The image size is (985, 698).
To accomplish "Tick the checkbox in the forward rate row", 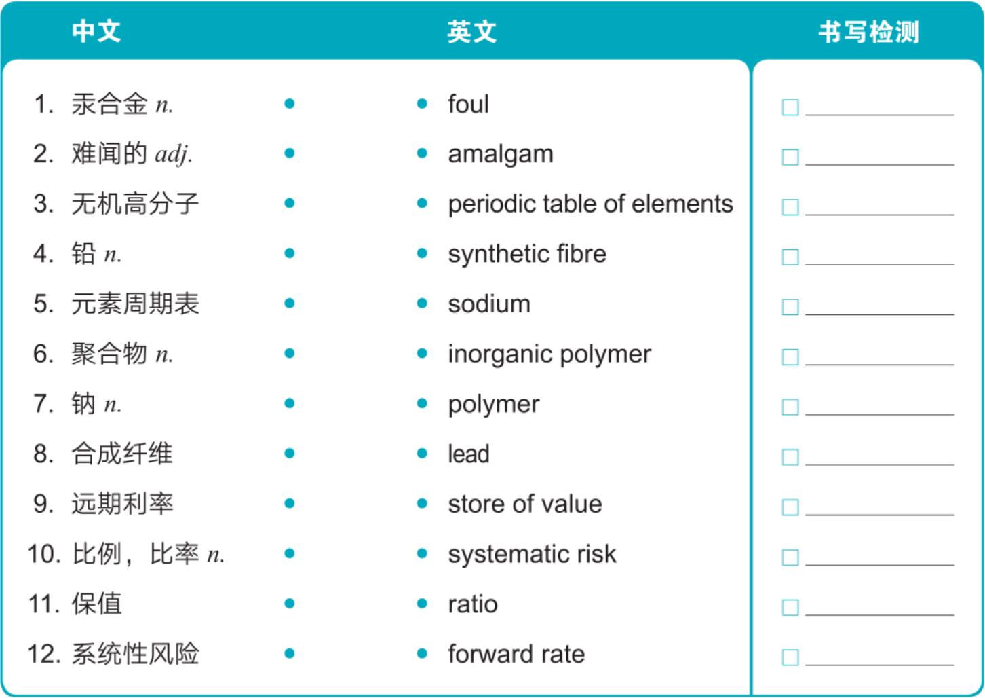I will (x=790, y=657).
